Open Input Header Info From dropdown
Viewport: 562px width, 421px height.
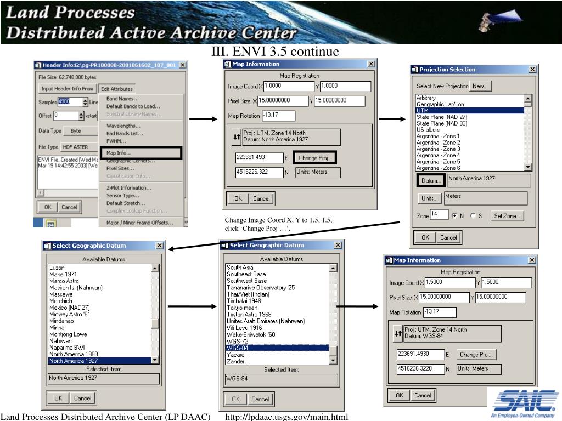pyautogui.click(x=67, y=88)
